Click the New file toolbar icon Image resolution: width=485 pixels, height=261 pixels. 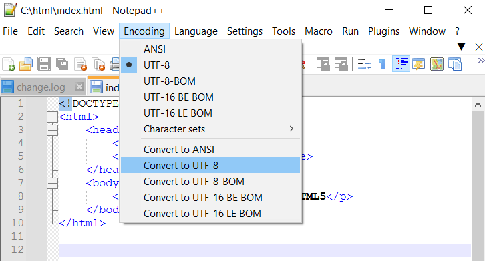(x=9, y=64)
